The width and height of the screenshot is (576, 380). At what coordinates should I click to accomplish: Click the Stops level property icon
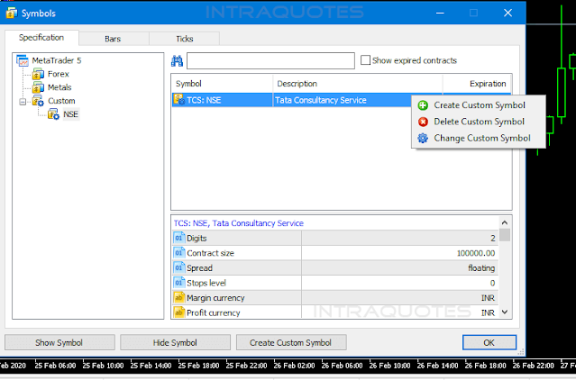(x=178, y=283)
